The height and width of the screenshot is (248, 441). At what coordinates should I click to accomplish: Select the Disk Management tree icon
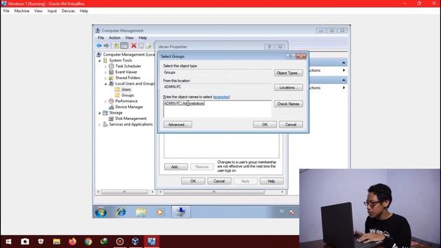[x=112, y=118]
